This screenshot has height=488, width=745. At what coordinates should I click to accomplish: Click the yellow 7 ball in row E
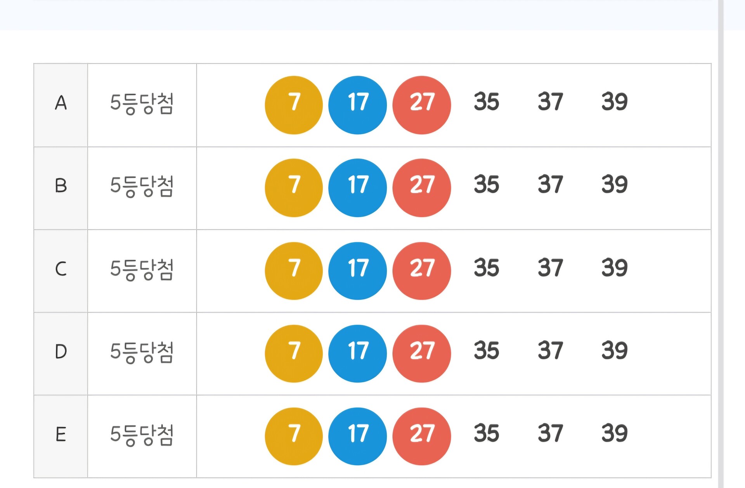294,436
